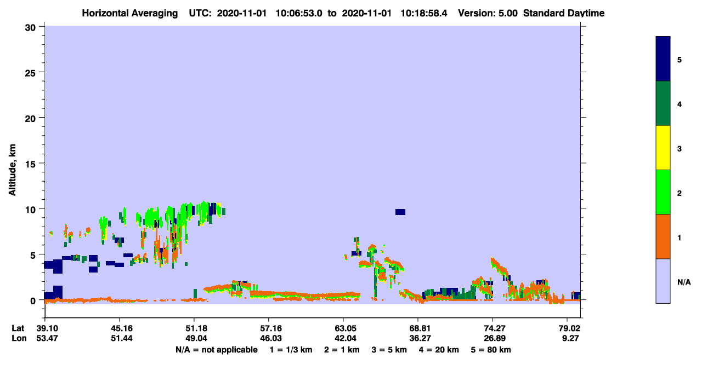Image resolution: width=713 pixels, height=365 pixels.
Task: Click the lavender N/A color bar segment
Action: (663, 281)
